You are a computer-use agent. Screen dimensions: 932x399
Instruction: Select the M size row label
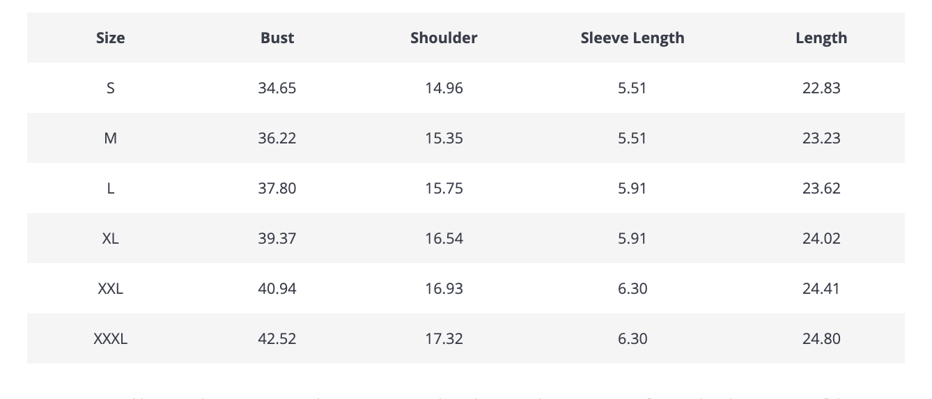(110, 138)
